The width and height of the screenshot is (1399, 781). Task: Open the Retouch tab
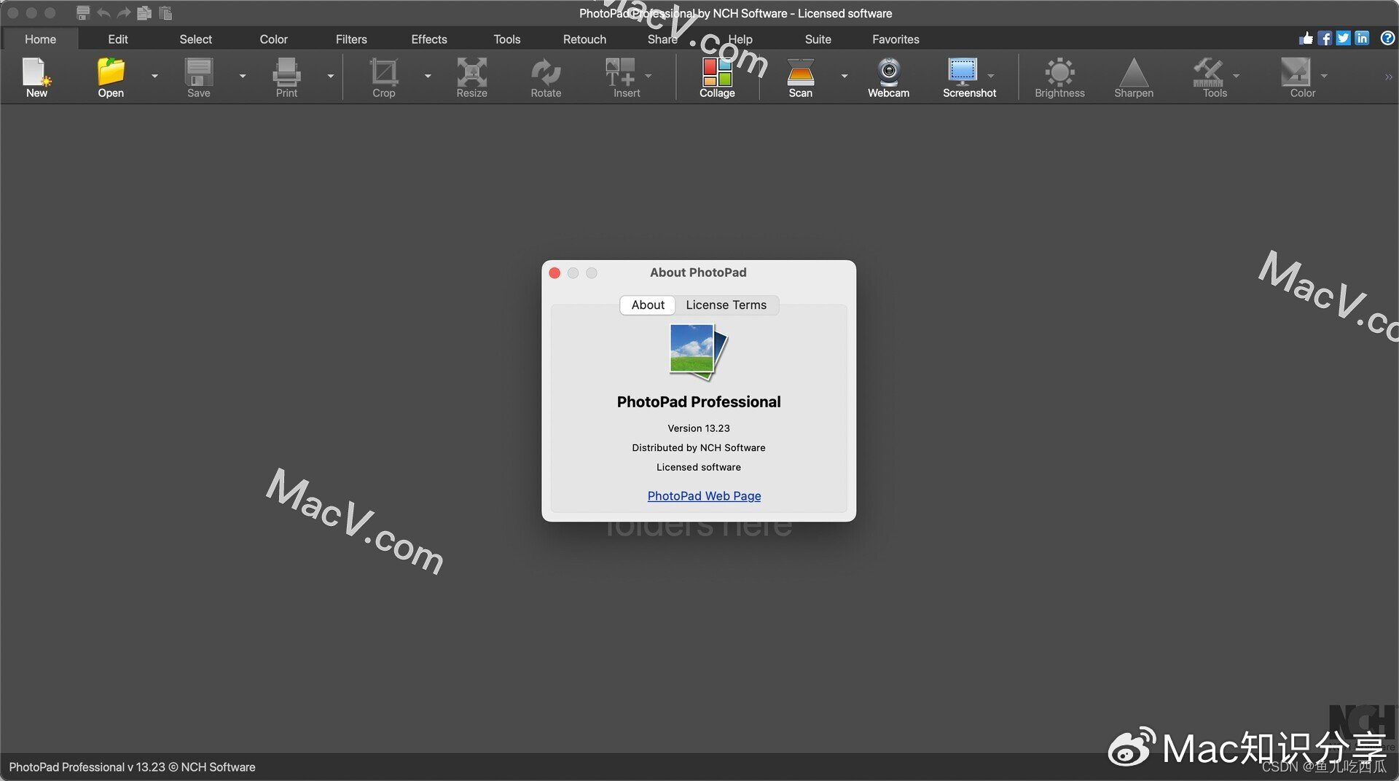584,39
